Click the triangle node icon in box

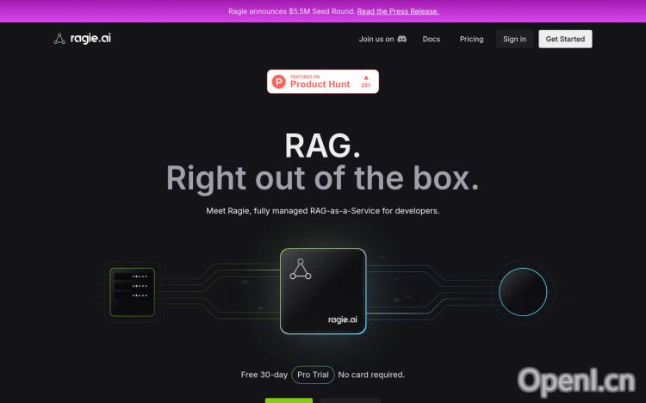point(301,269)
